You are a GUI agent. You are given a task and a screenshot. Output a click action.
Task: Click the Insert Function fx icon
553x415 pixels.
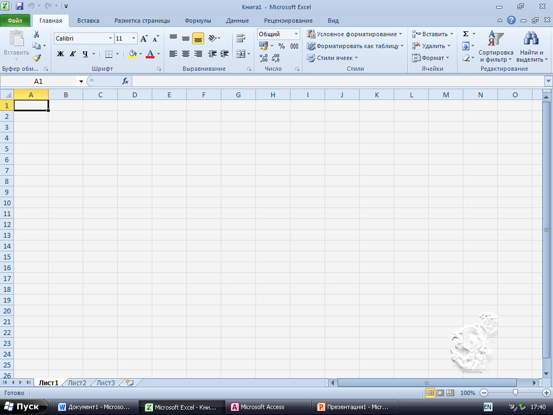pos(125,81)
